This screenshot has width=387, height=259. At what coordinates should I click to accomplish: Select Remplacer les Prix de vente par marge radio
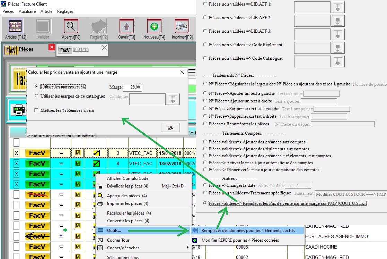pos(205,203)
